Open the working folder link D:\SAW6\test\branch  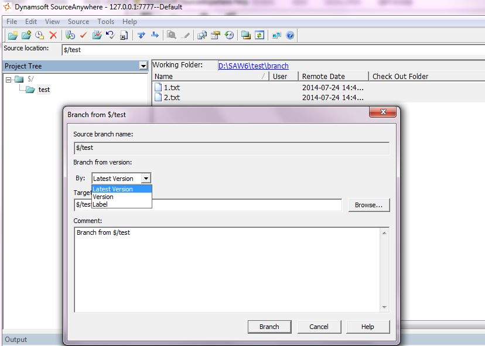253,66
